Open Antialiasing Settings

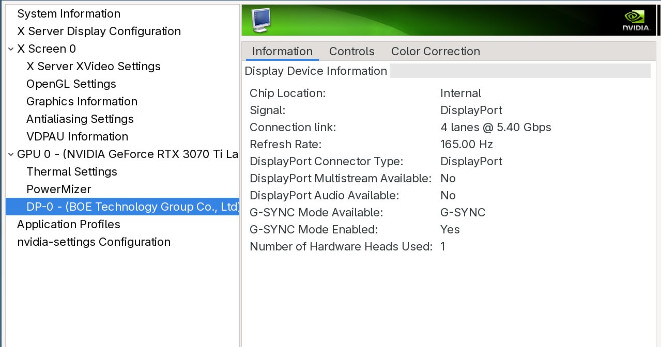(x=80, y=119)
